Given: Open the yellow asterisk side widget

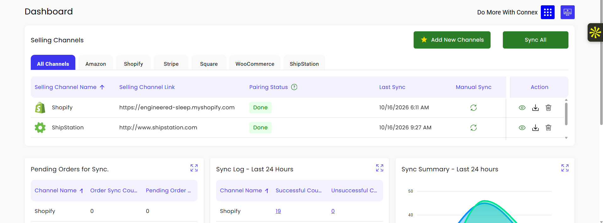Looking at the screenshot, I should tap(595, 32).
